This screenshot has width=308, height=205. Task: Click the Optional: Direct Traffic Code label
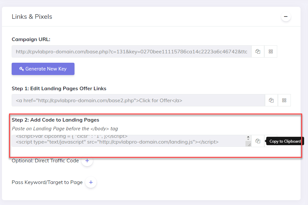click(45, 161)
